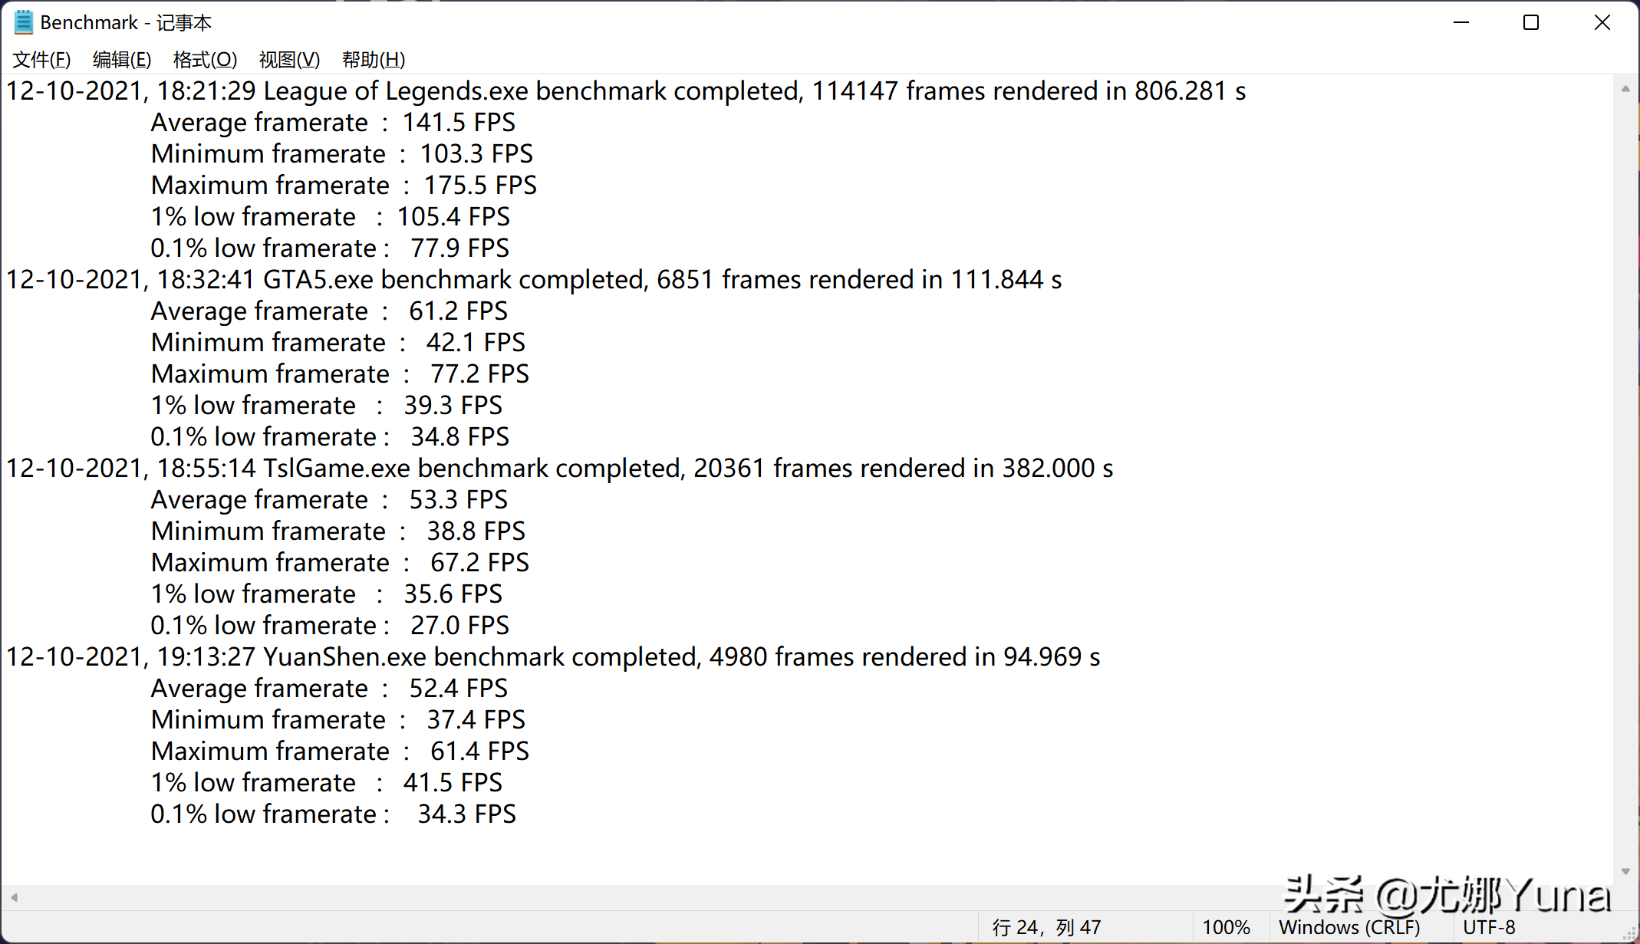This screenshot has width=1640, height=944.
Task: Place cursor on 61.2 FPS average framerate
Action: point(458,311)
